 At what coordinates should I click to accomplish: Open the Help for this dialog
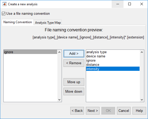click(x=139, y=111)
